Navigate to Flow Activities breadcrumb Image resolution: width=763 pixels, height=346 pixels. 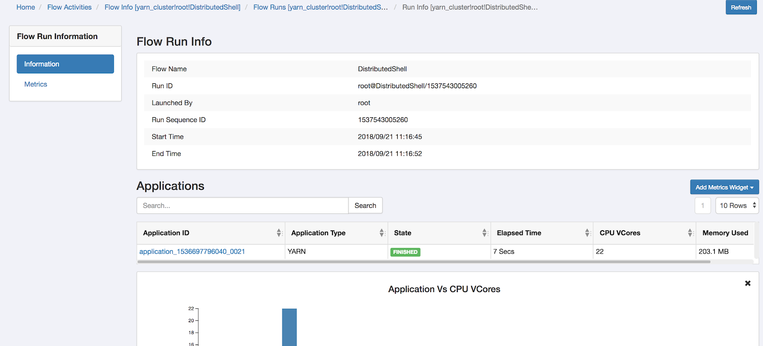coord(69,7)
